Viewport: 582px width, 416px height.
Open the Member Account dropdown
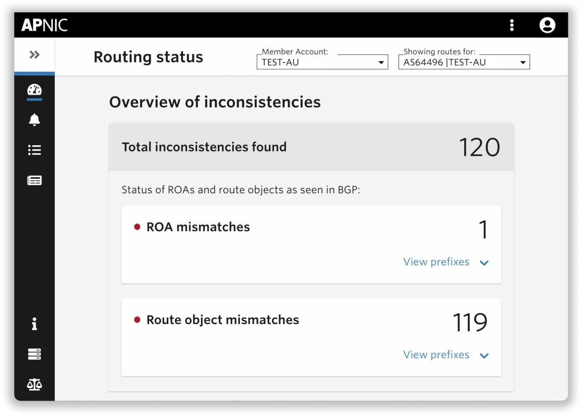(322, 62)
